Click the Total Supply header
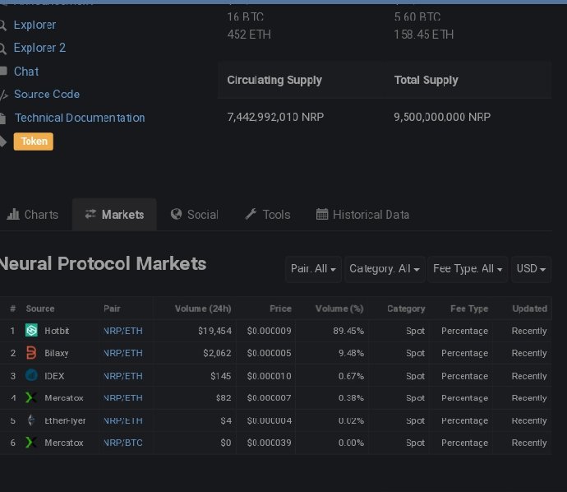567x492 pixels. point(426,80)
